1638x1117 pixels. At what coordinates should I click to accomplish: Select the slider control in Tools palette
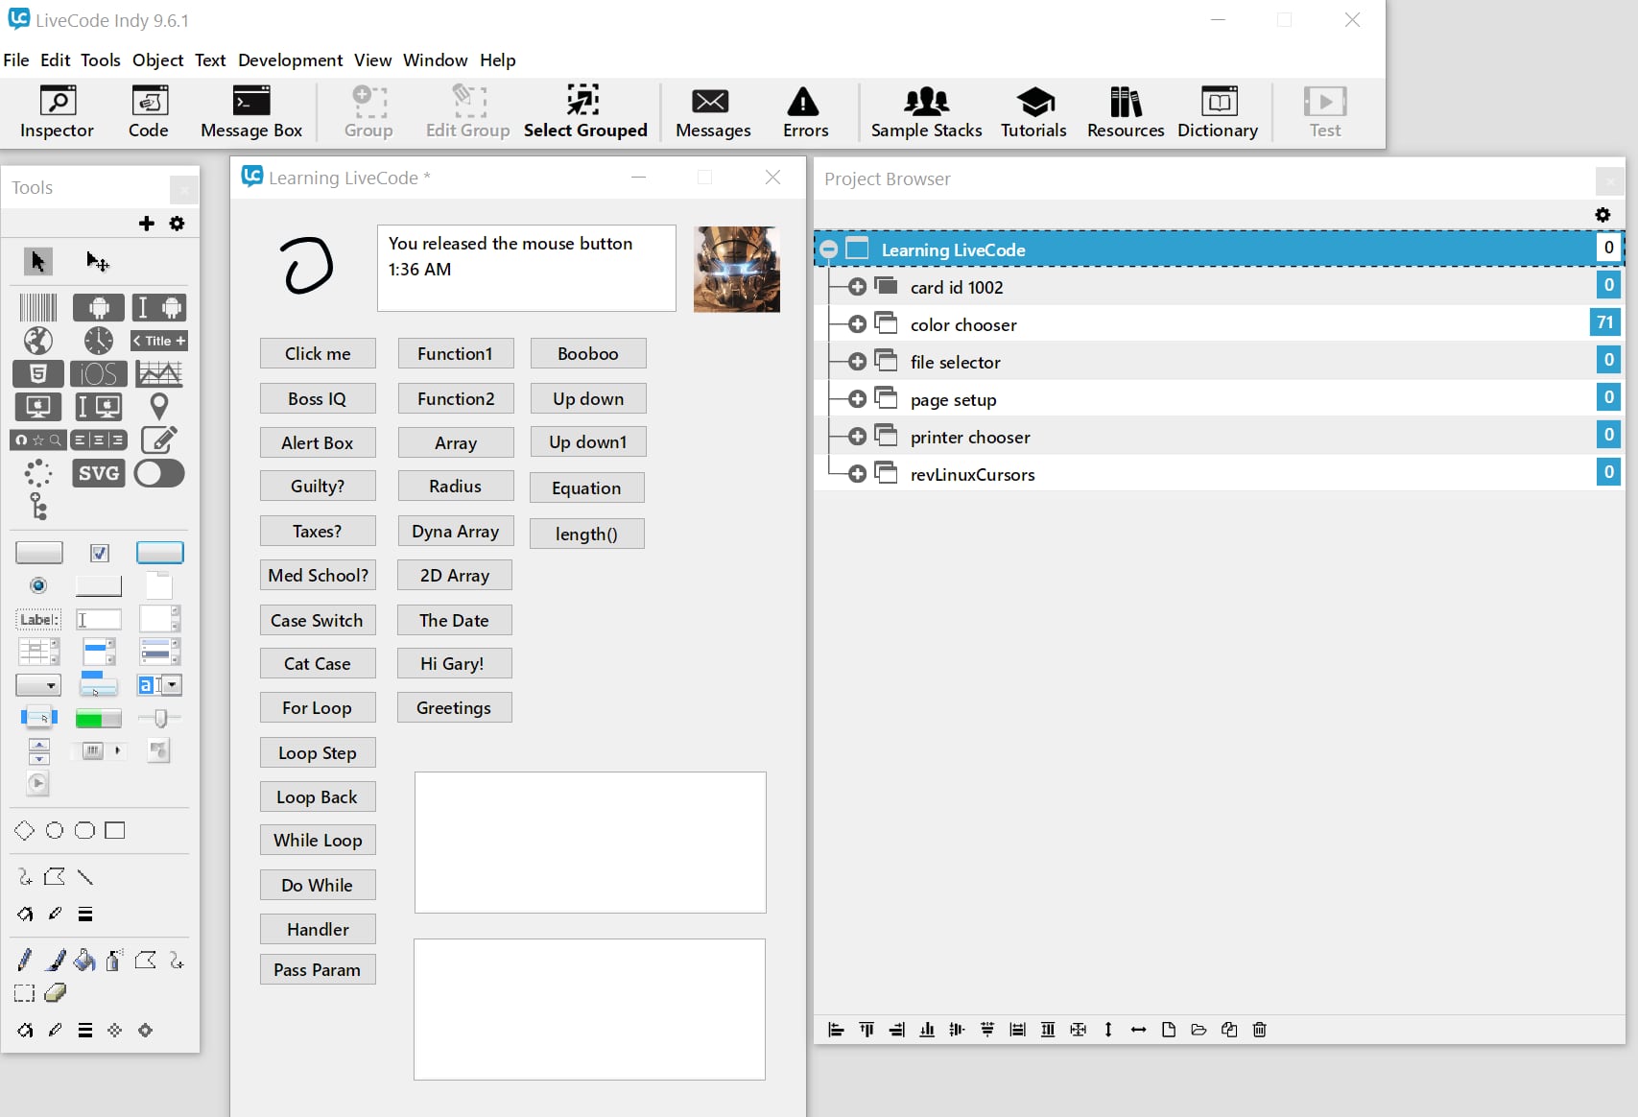[x=159, y=718]
